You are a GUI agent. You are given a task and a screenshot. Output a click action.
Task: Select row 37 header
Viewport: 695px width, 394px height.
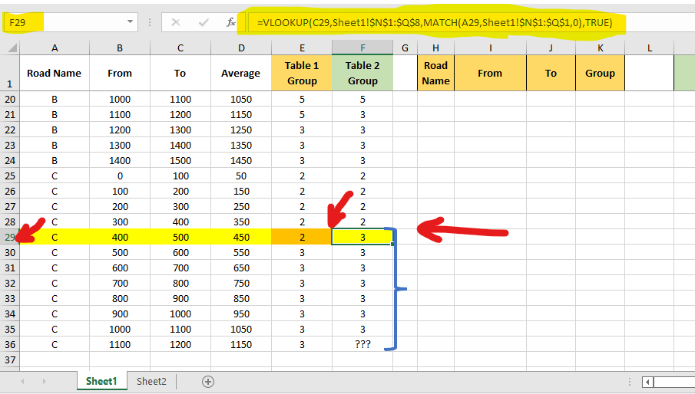pos(10,360)
